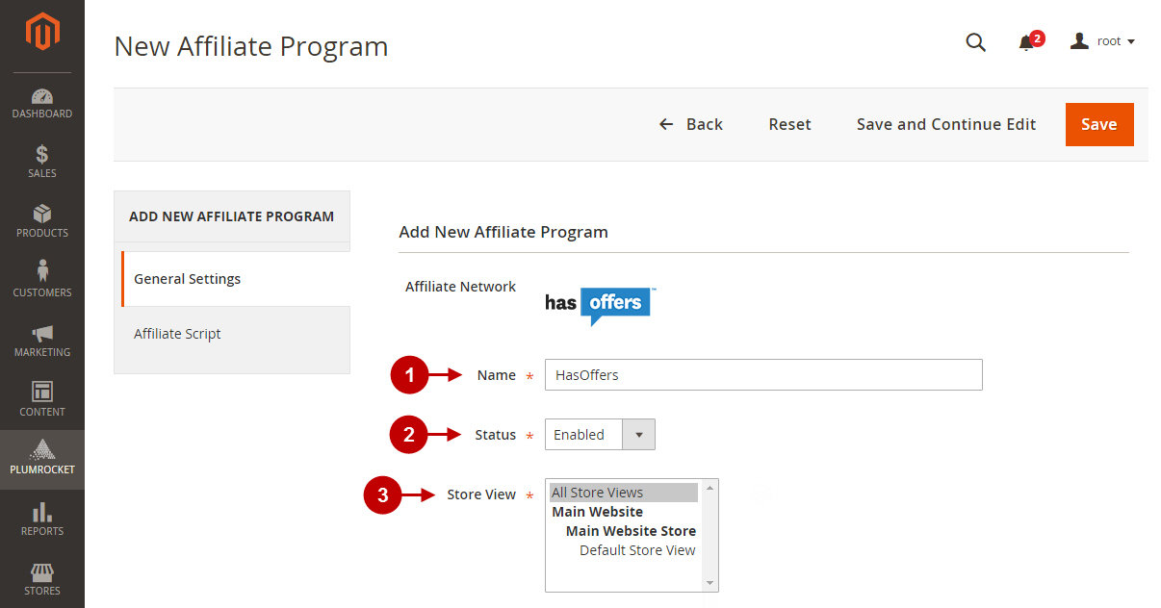Select Default Store View option

click(624, 550)
